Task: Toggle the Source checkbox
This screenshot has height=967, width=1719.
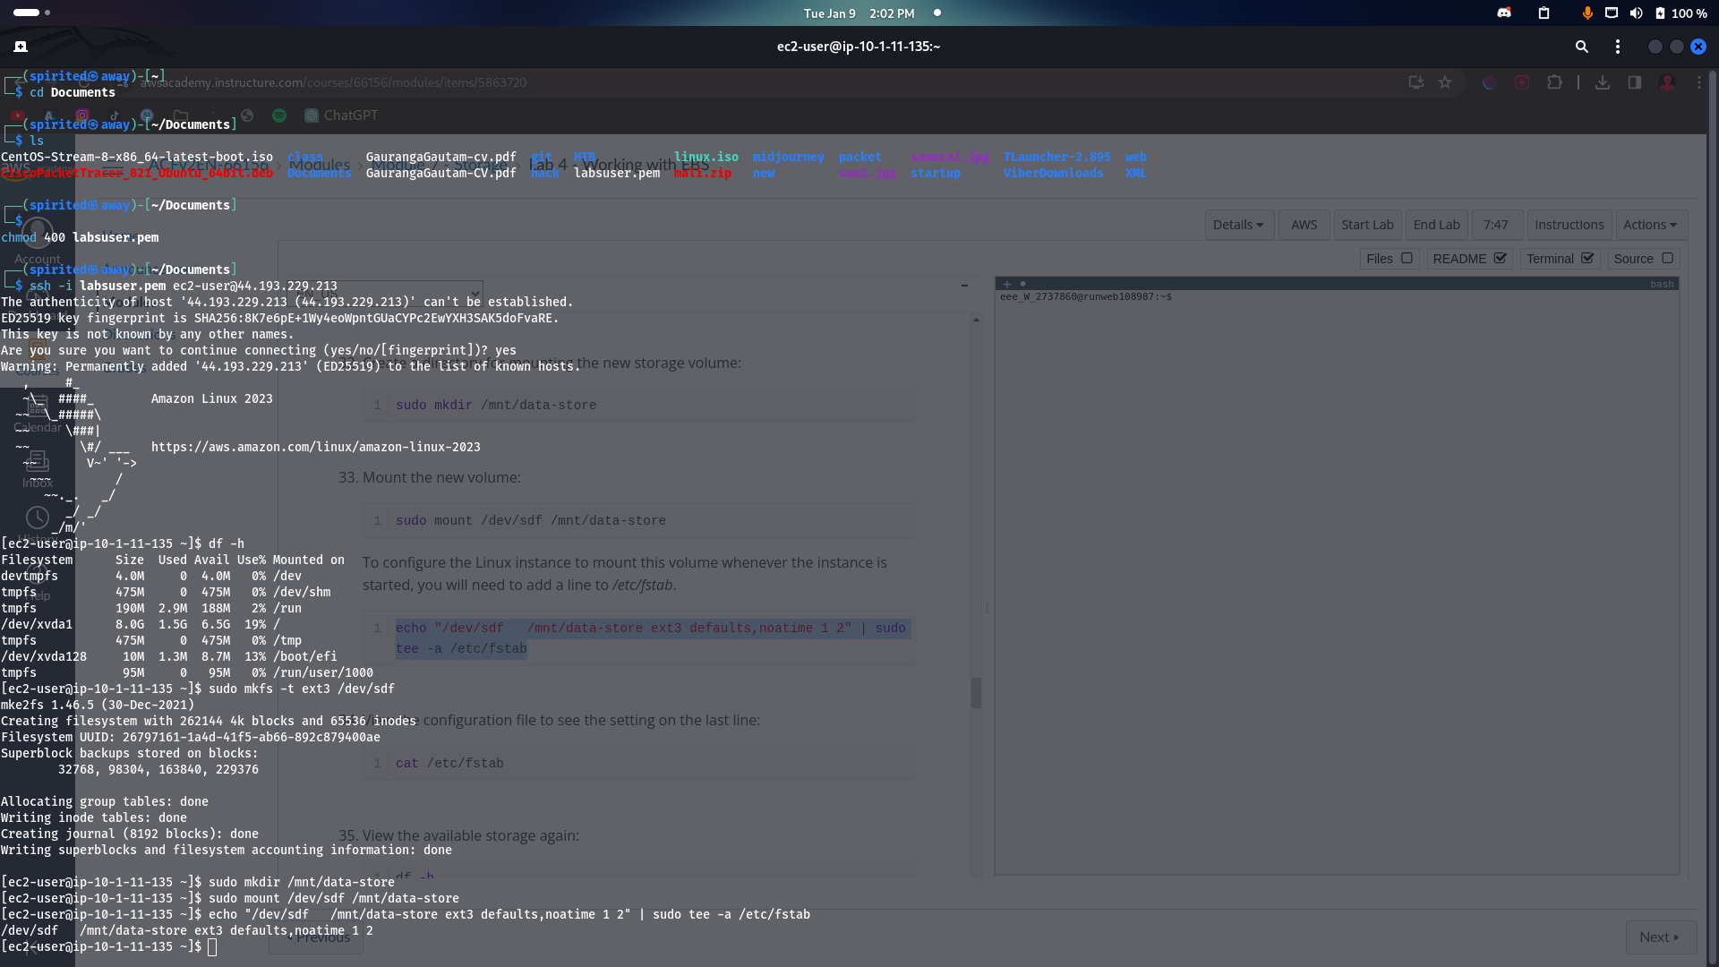Action: pos(1667,259)
